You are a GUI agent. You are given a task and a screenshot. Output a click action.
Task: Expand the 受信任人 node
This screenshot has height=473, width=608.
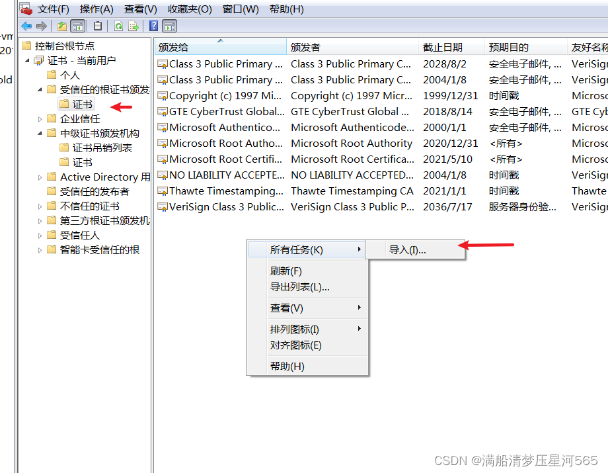click(x=40, y=236)
